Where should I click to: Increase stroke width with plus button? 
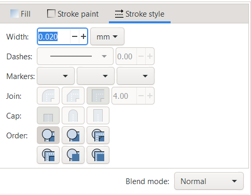(x=83, y=36)
